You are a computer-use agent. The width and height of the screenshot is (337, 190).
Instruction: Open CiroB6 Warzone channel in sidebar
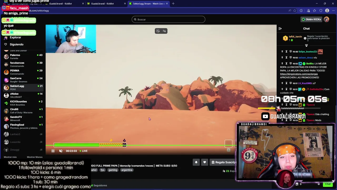(x=23, y=111)
